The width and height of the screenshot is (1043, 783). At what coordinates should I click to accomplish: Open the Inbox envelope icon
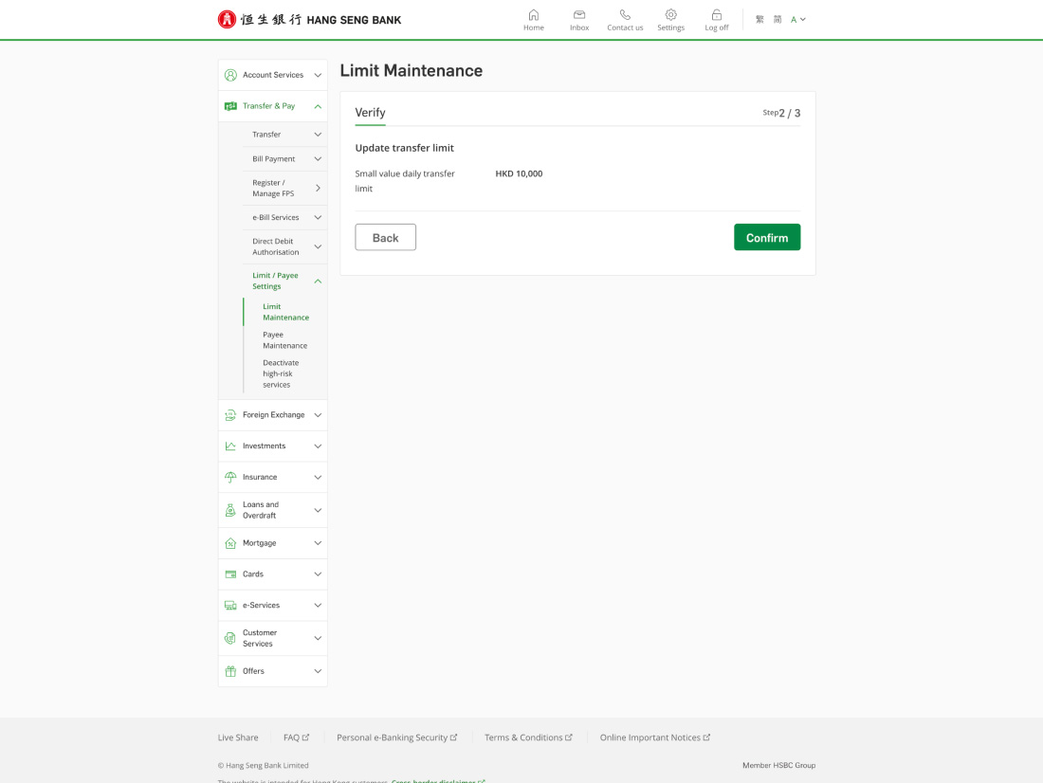579,15
